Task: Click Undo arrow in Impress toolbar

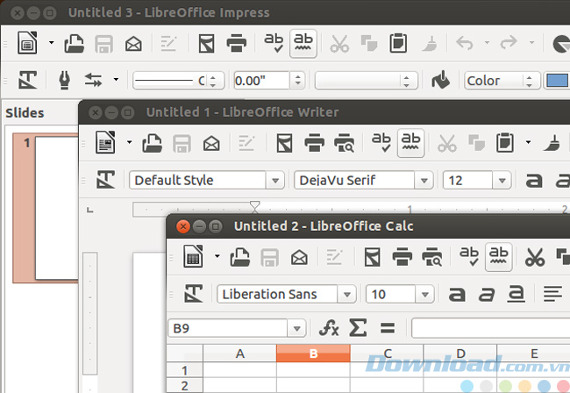Action: [465, 43]
